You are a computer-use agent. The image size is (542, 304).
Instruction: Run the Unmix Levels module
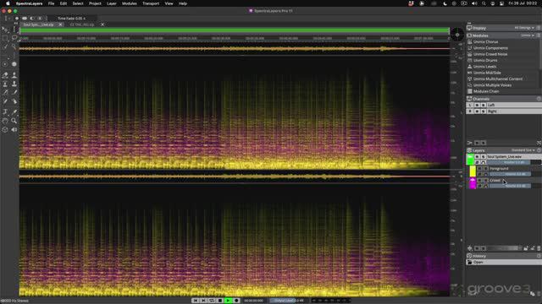coord(484,67)
